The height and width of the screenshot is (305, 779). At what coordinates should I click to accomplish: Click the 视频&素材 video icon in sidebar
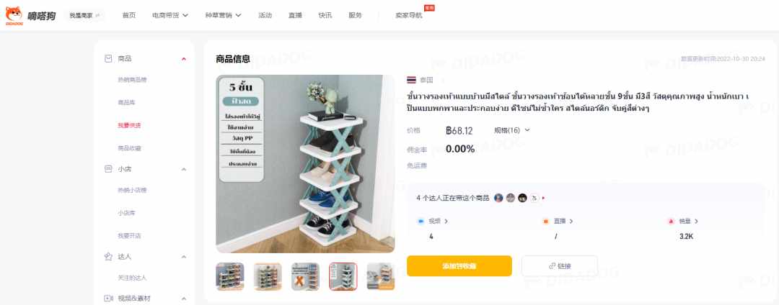pyautogui.click(x=108, y=299)
